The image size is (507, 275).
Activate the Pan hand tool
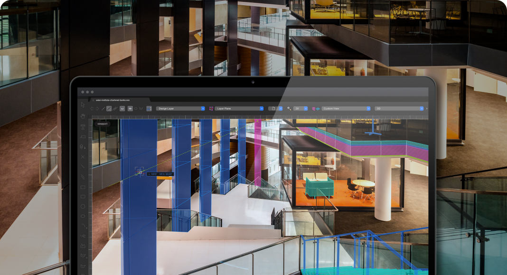tap(83, 116)
